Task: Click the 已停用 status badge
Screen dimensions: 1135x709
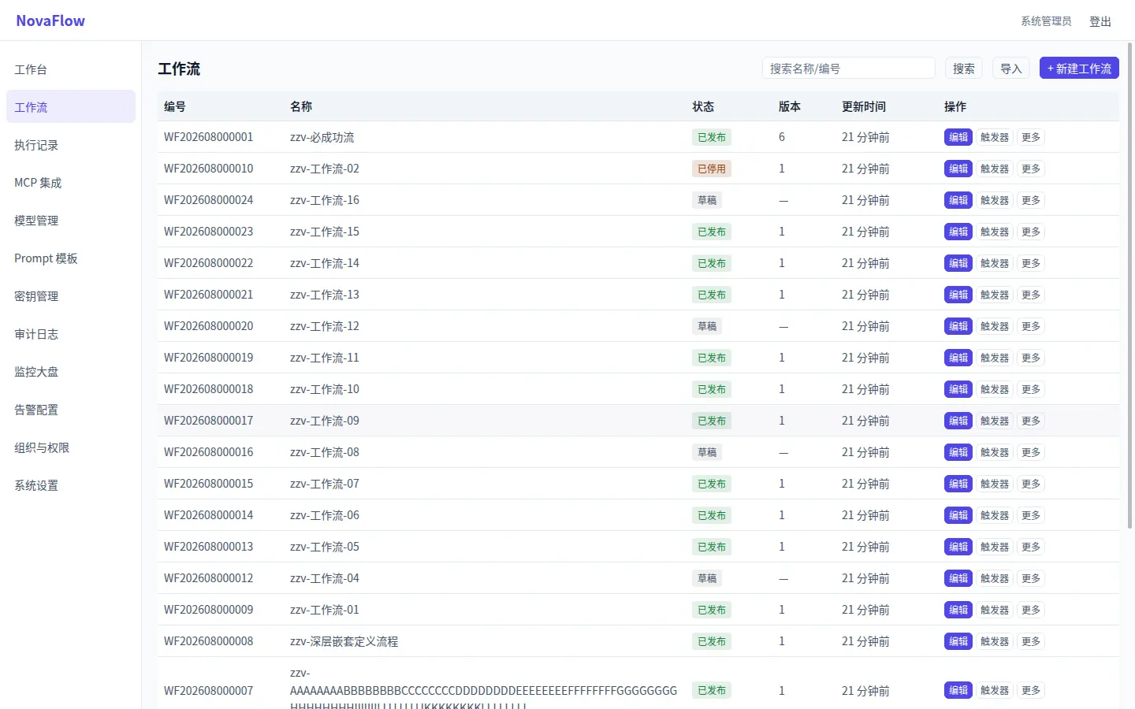Action: pos(712,169)
